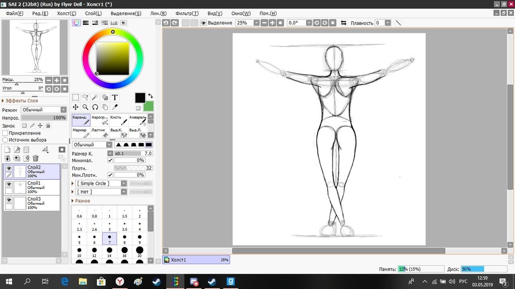Select the Ластик eraser brush
The height and width of the screenshot is (289, 515).
[100, 132]
